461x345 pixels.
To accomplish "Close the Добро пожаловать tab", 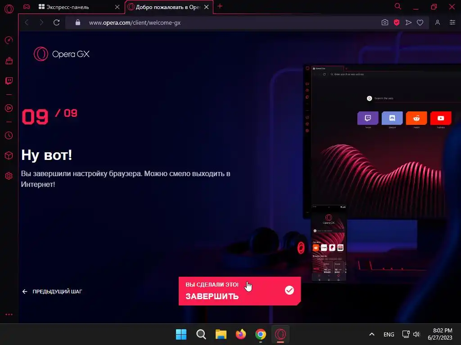I will 206,7.
